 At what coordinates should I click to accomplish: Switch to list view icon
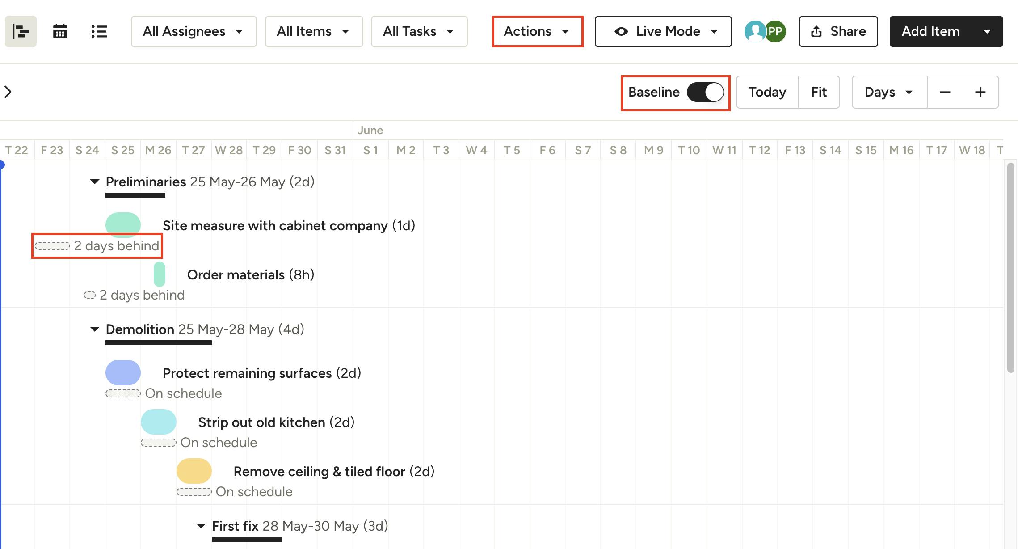tap(99, 32)
